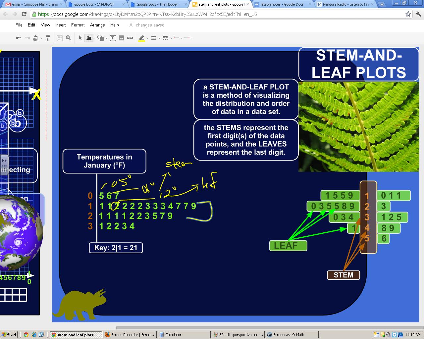Open the Format menu

click(x=78, y=25)
